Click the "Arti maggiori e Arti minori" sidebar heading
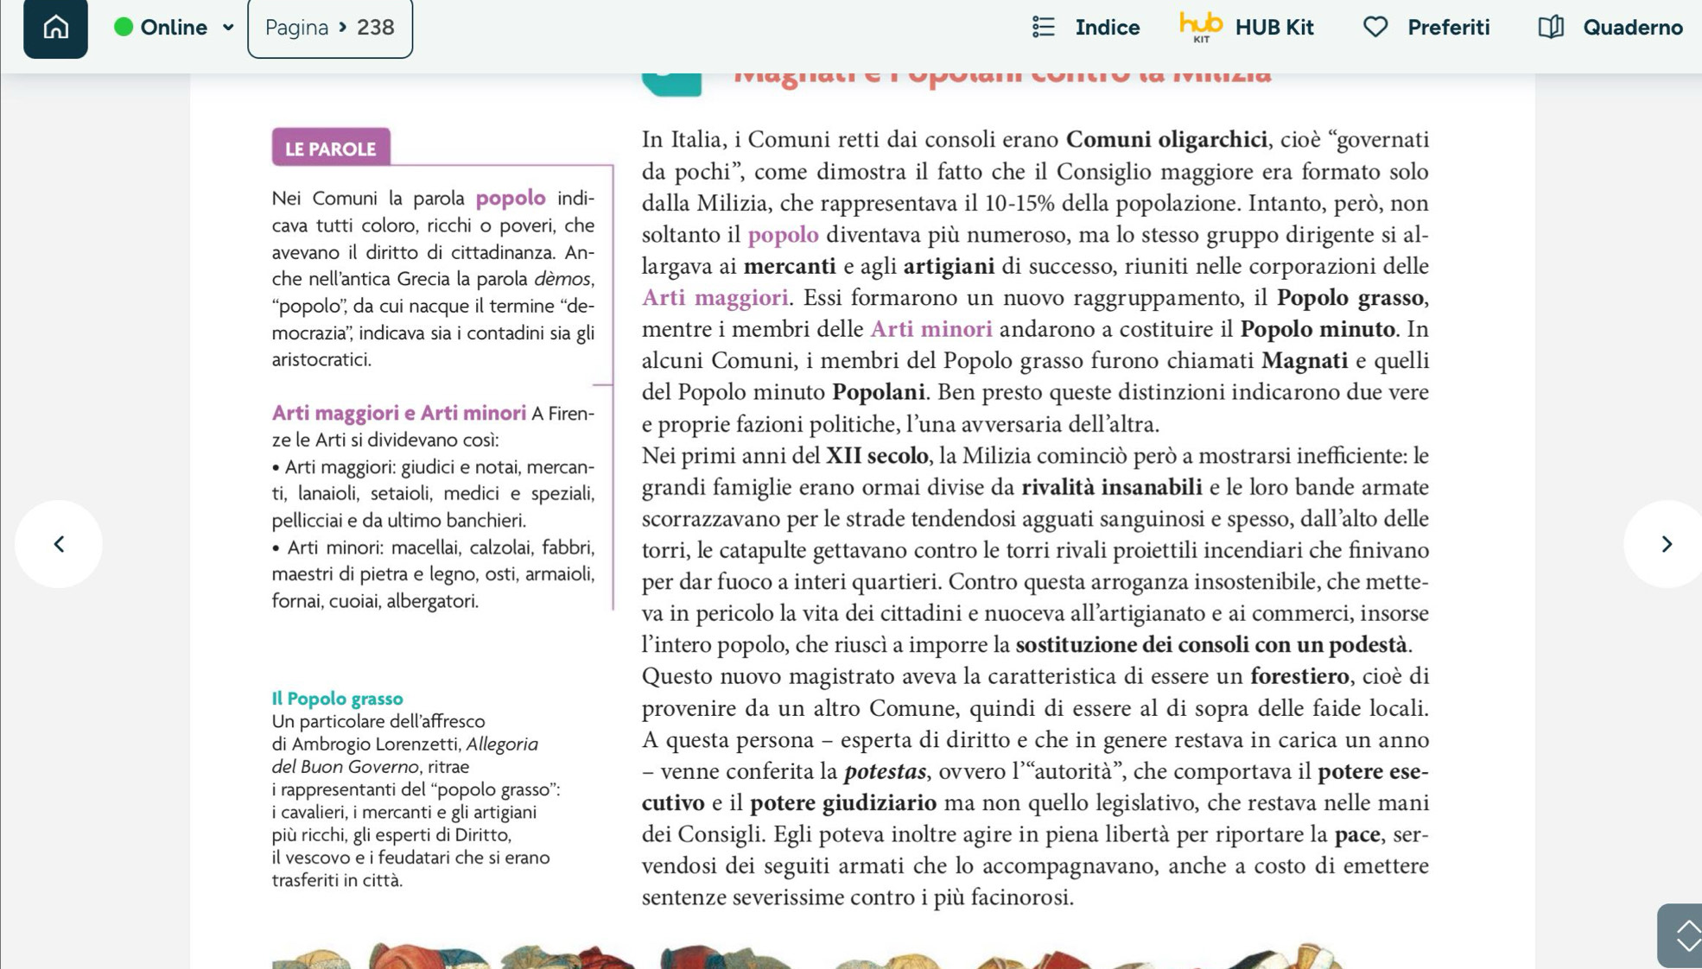 (399, 413)
